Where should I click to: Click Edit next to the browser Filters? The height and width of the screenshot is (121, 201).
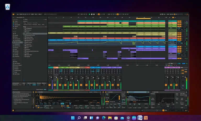point(45,19)
